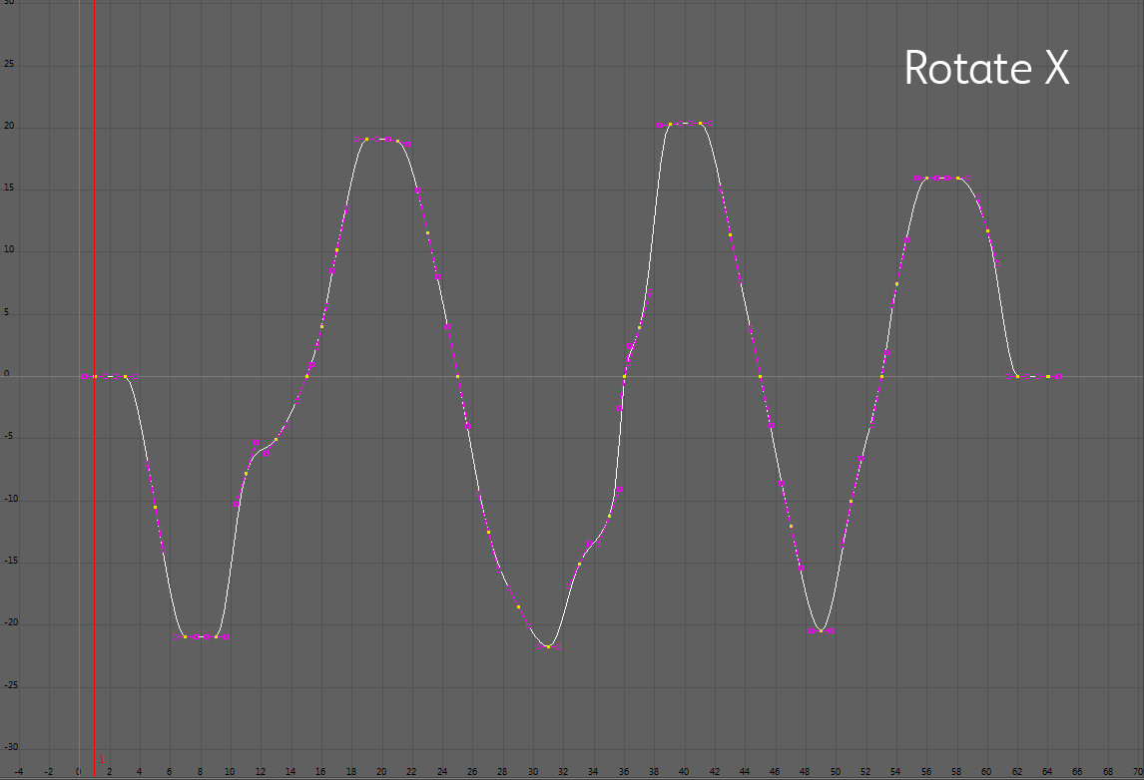Viewport: 1144px width, 780px height.
Task: Select the plateau keyframe at frame 58
Action: point(958,178)
